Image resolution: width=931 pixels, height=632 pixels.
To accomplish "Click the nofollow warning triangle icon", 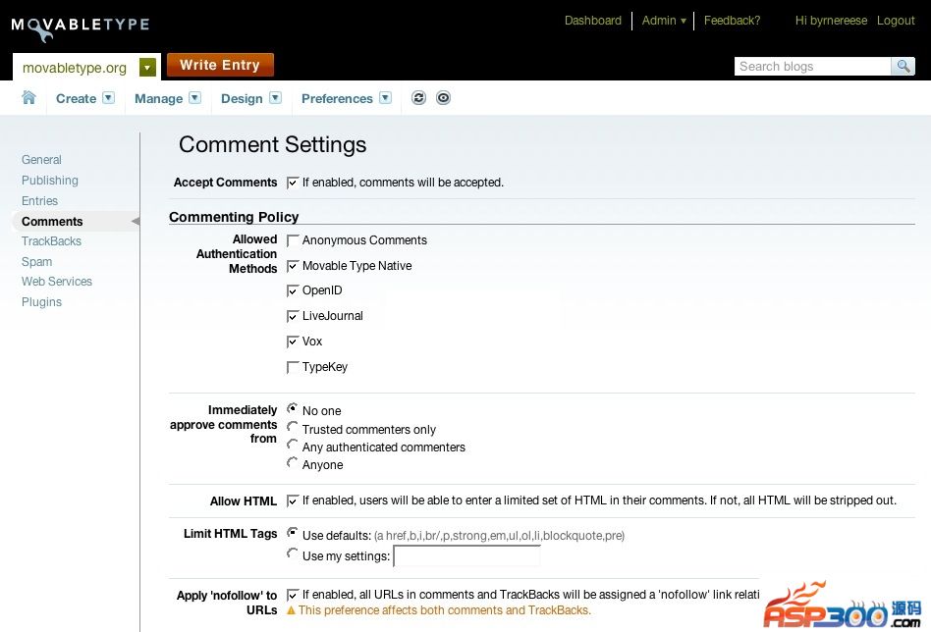I will tap(291, 610).
